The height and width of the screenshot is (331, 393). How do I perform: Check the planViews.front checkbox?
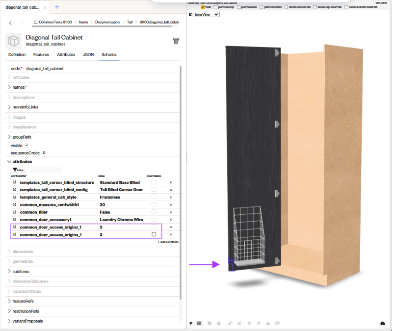tap(262, 7)
